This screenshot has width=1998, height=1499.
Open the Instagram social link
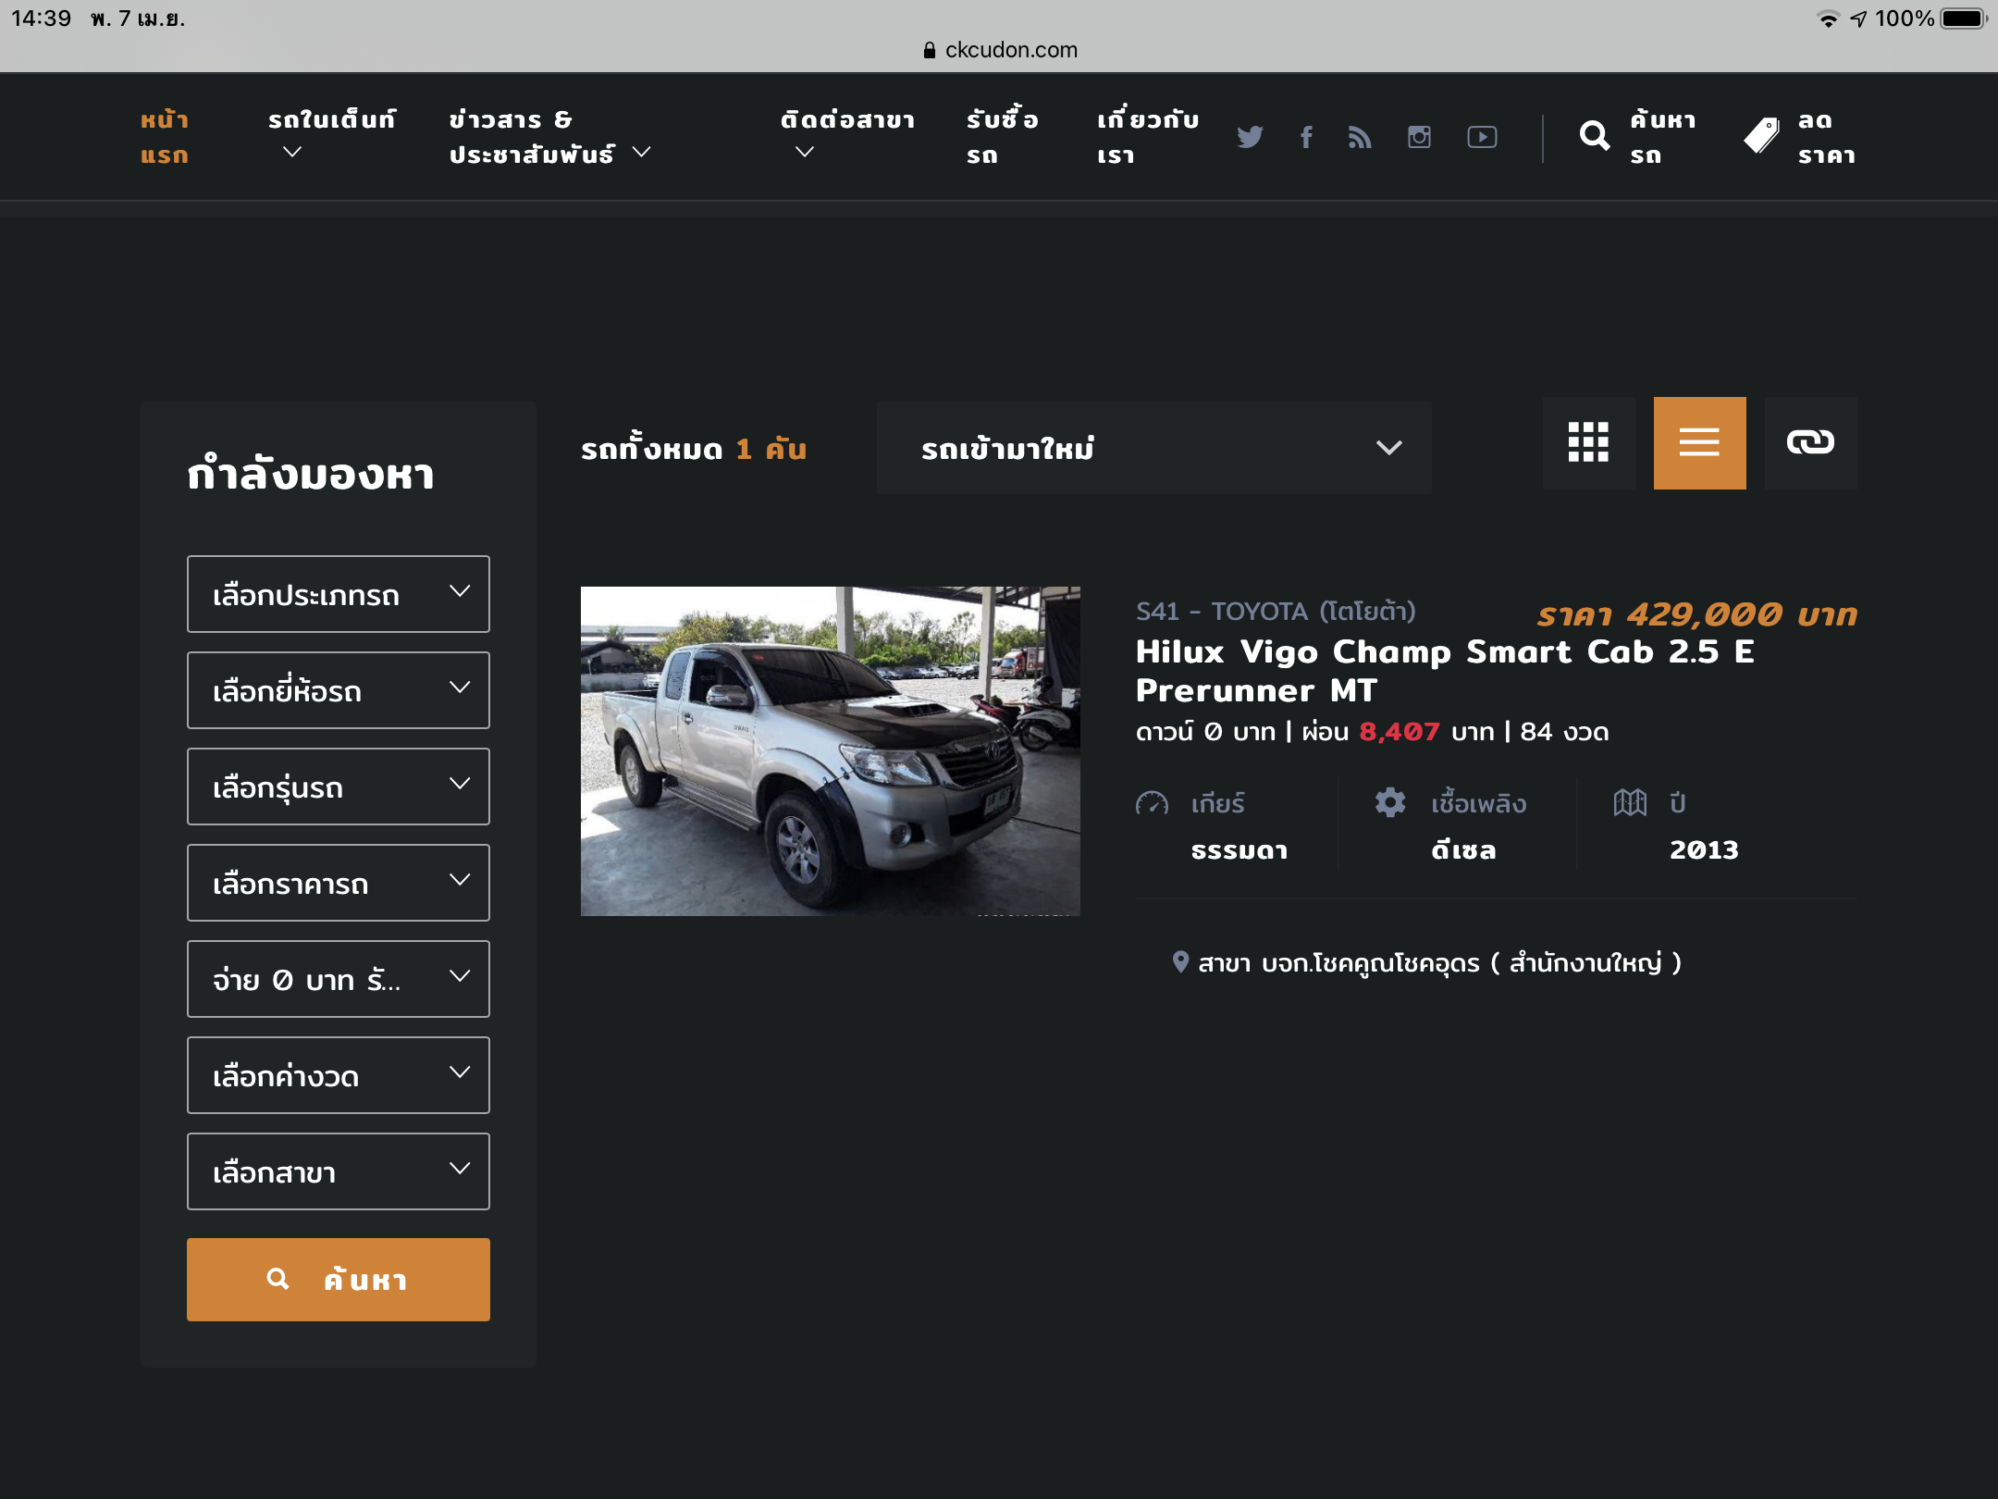point(1419,137)
